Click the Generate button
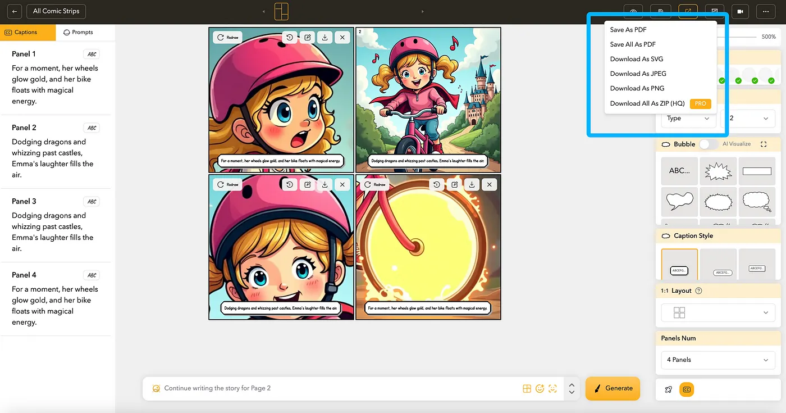 [613, 388]
